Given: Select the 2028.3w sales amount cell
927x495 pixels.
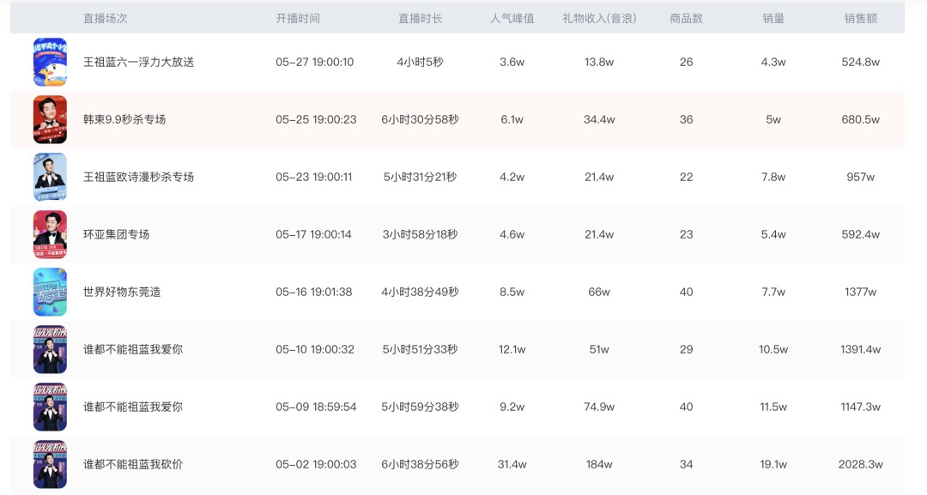Looking at the screenshot, I should pyautogui.click(x=860, y=464).
